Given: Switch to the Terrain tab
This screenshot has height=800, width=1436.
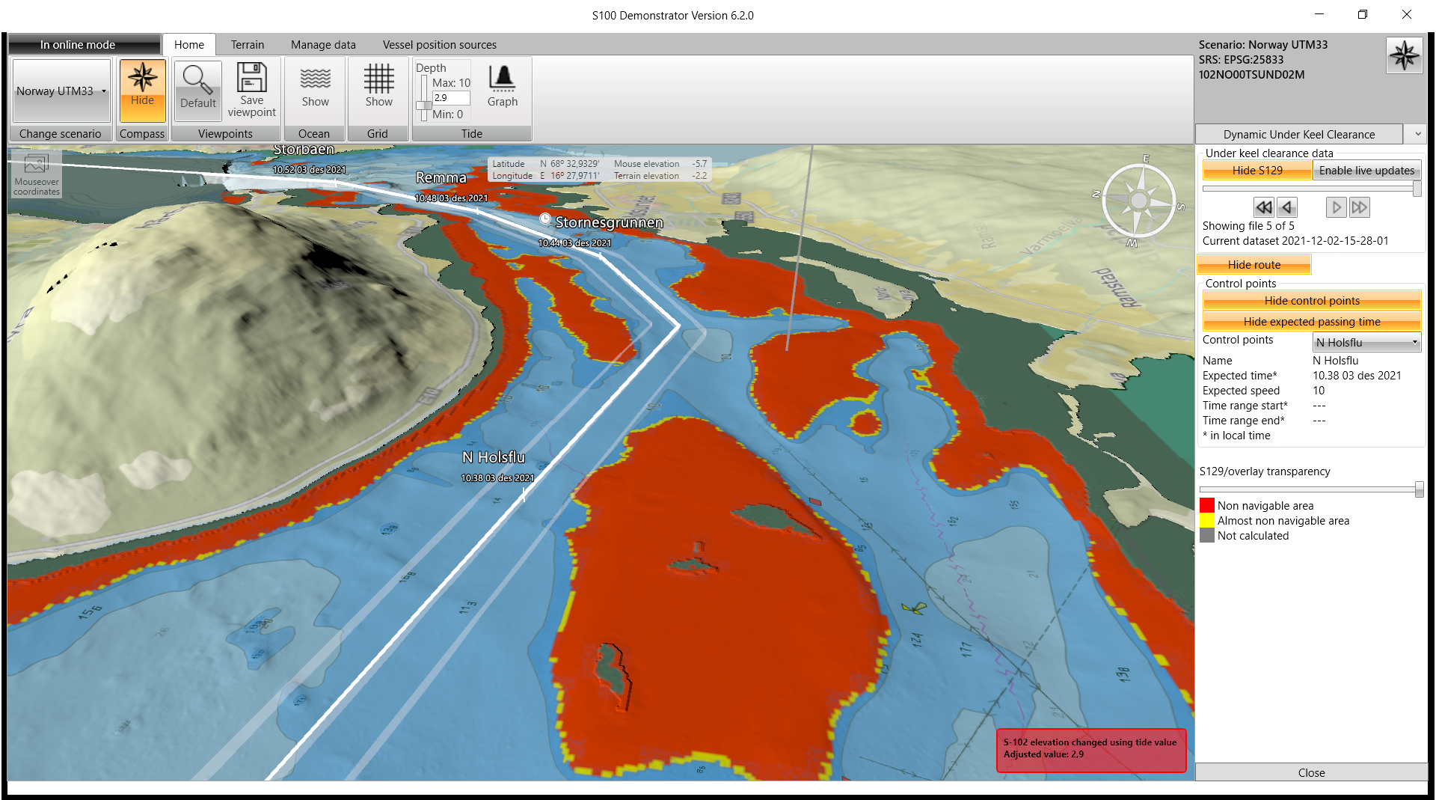Looking at the screenshot, I should point(247,45).
